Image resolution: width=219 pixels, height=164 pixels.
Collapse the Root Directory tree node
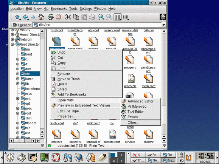12,44
